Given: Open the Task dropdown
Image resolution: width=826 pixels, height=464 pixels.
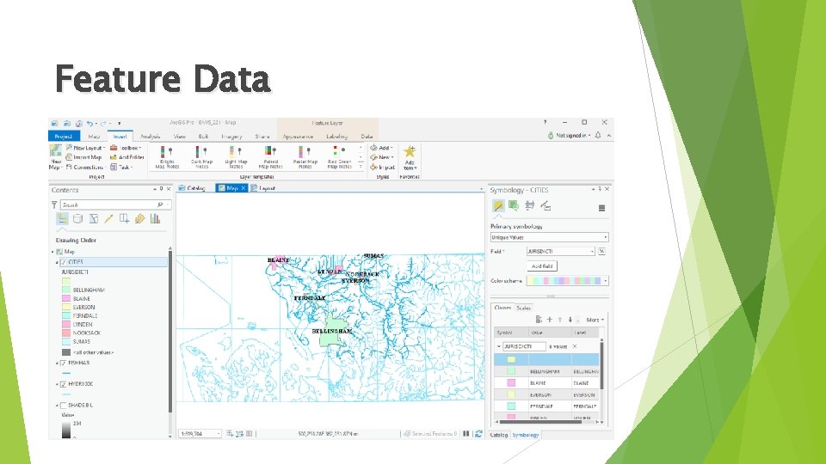Looking at the screenshot, I should pyautogui.click(x=121, y=167).
